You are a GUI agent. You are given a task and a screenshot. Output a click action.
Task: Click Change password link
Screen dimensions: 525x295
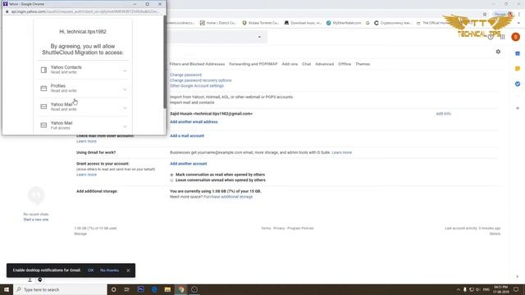(x=186, y=75)
